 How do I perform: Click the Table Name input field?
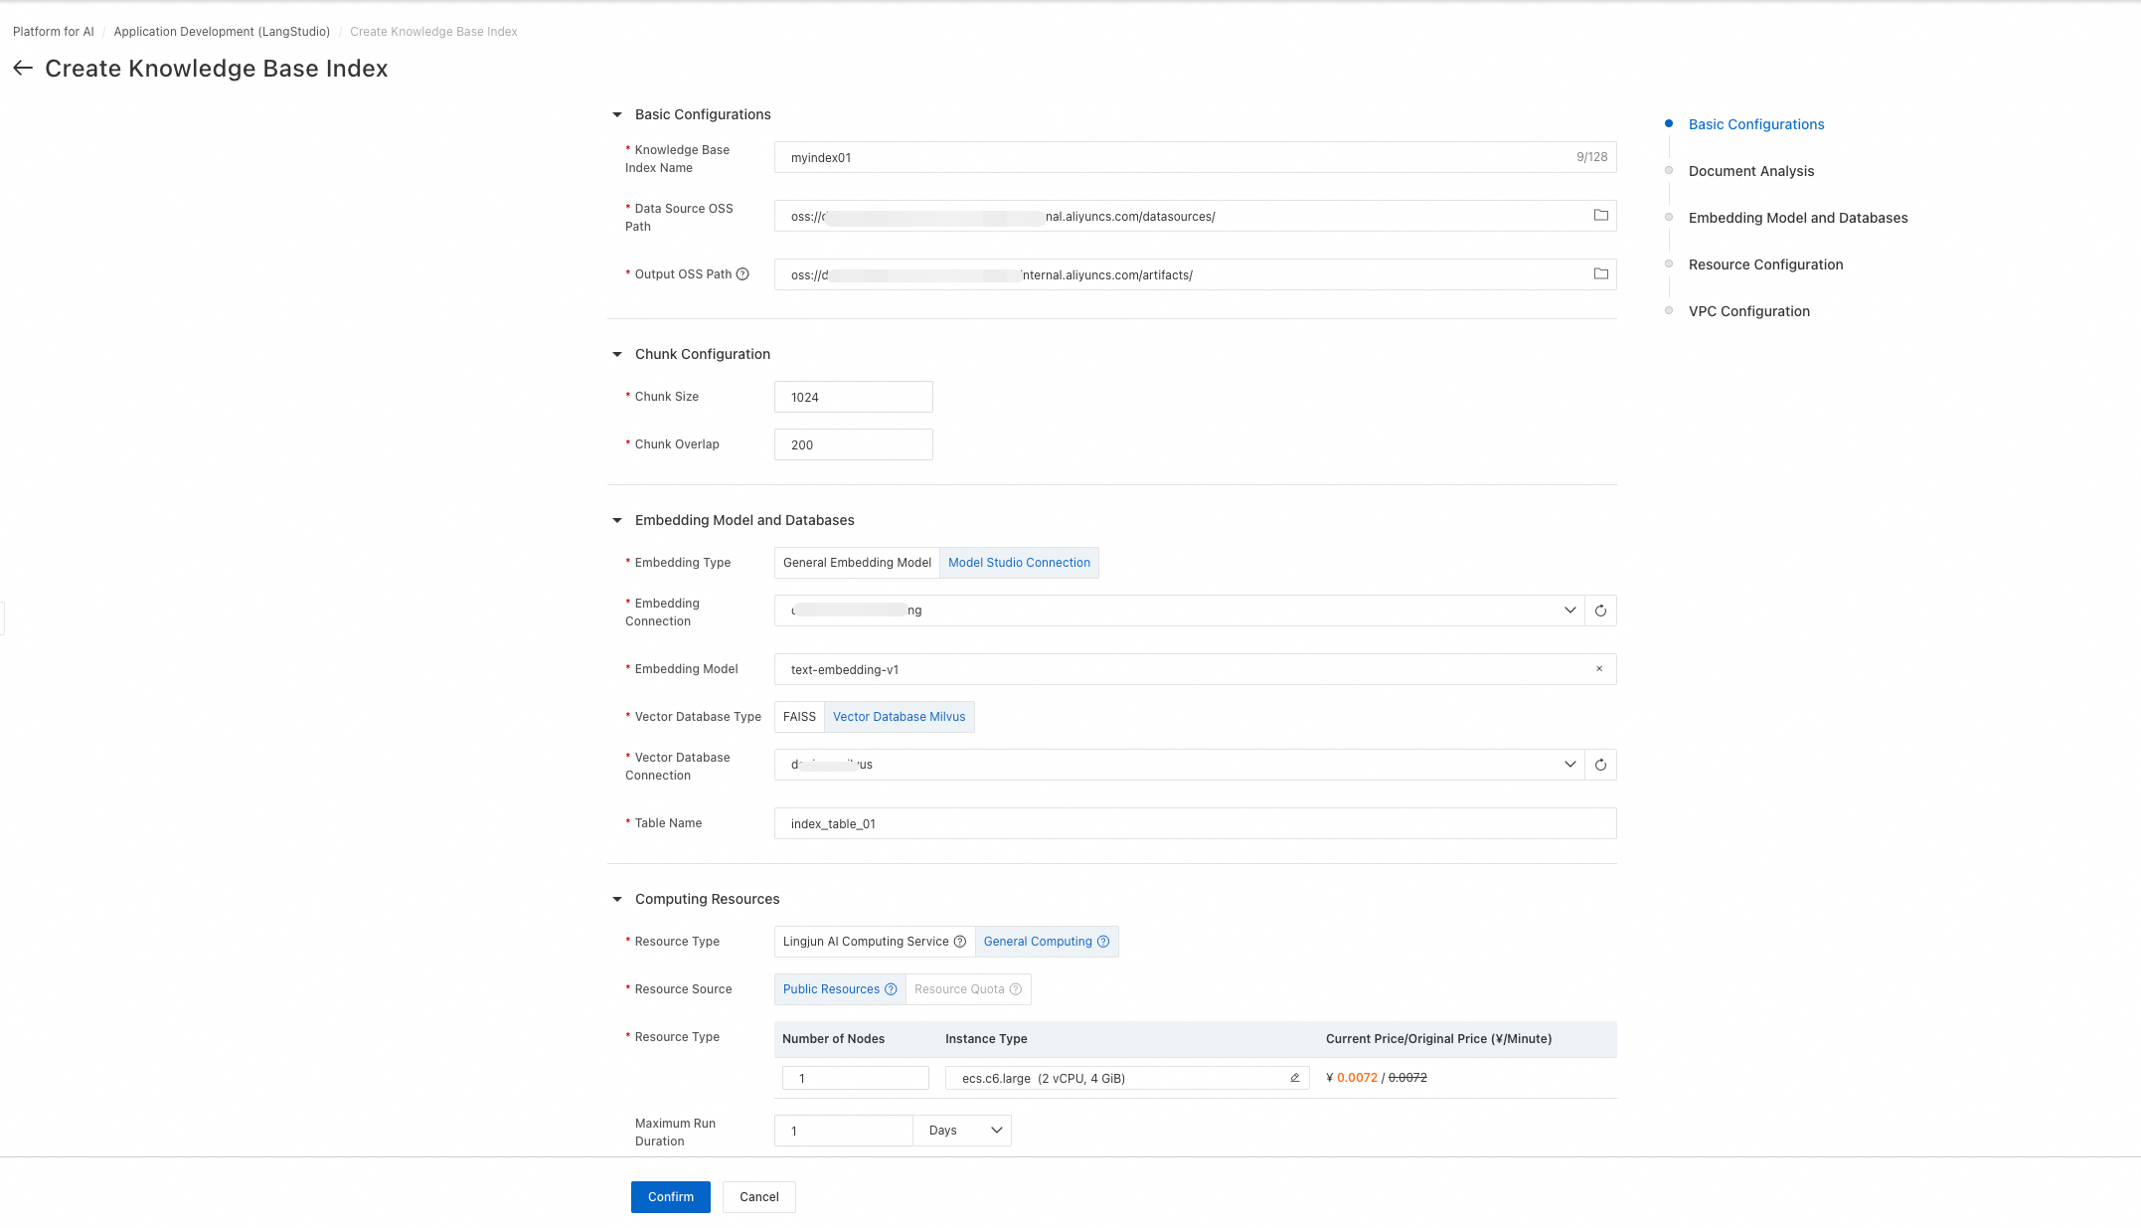(1194, 823)
